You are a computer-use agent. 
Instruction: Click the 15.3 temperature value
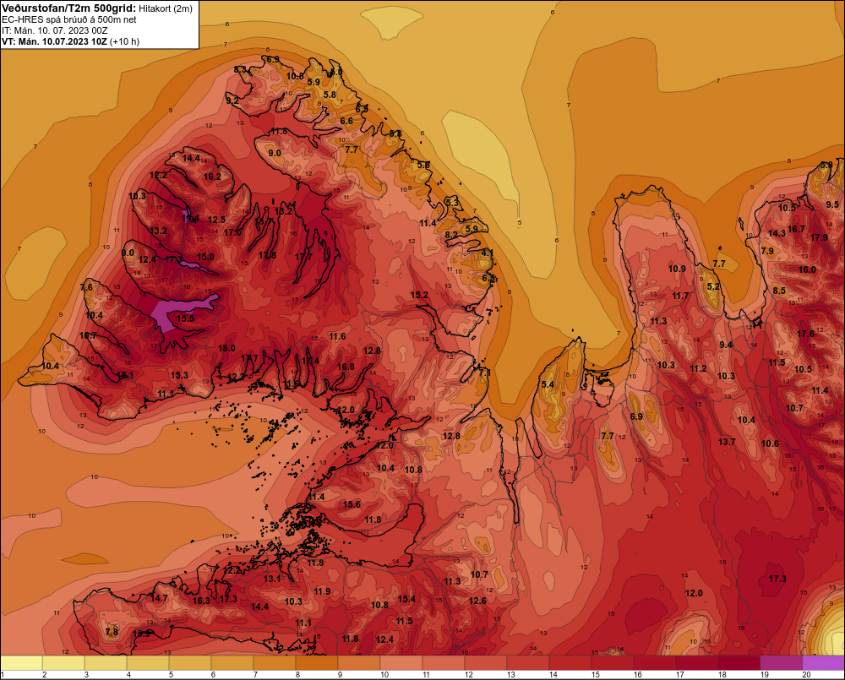tap(179, 375)
